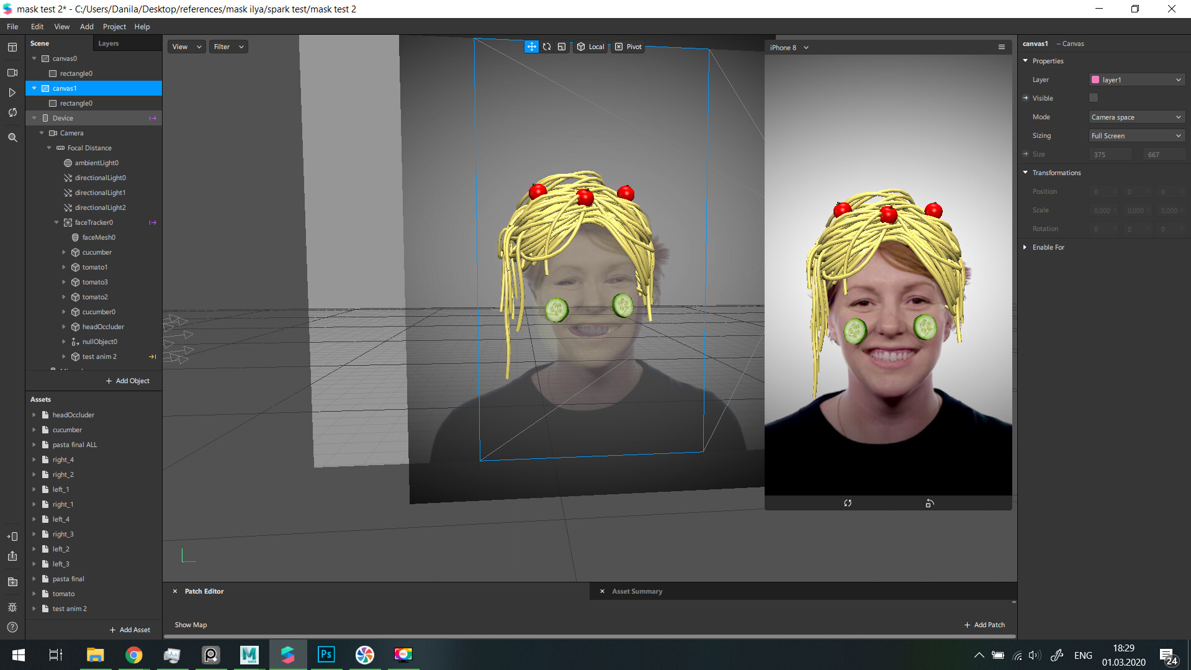Screen dimensions: 1191x670
Task: Open the help question mark icon
Action: point(12,627)
